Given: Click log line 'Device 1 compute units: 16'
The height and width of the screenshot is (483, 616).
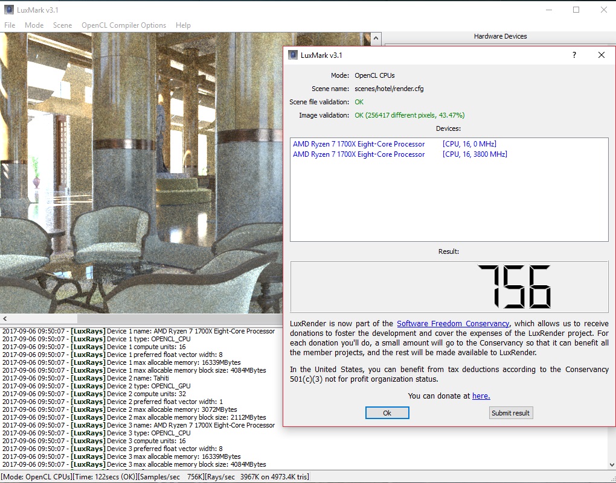Looking at the screenshot, I should click(94, 347).
